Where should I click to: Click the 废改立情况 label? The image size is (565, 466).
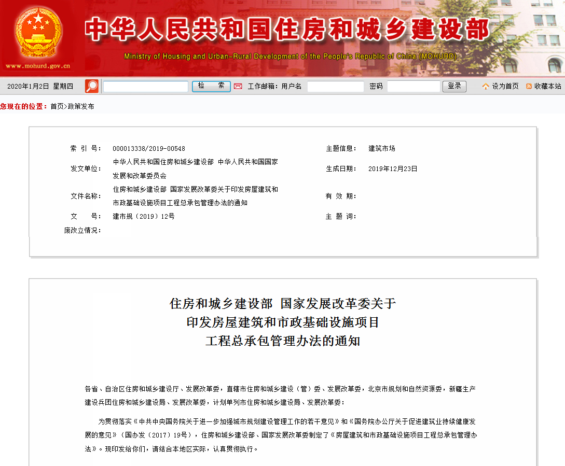pos(82,230)
